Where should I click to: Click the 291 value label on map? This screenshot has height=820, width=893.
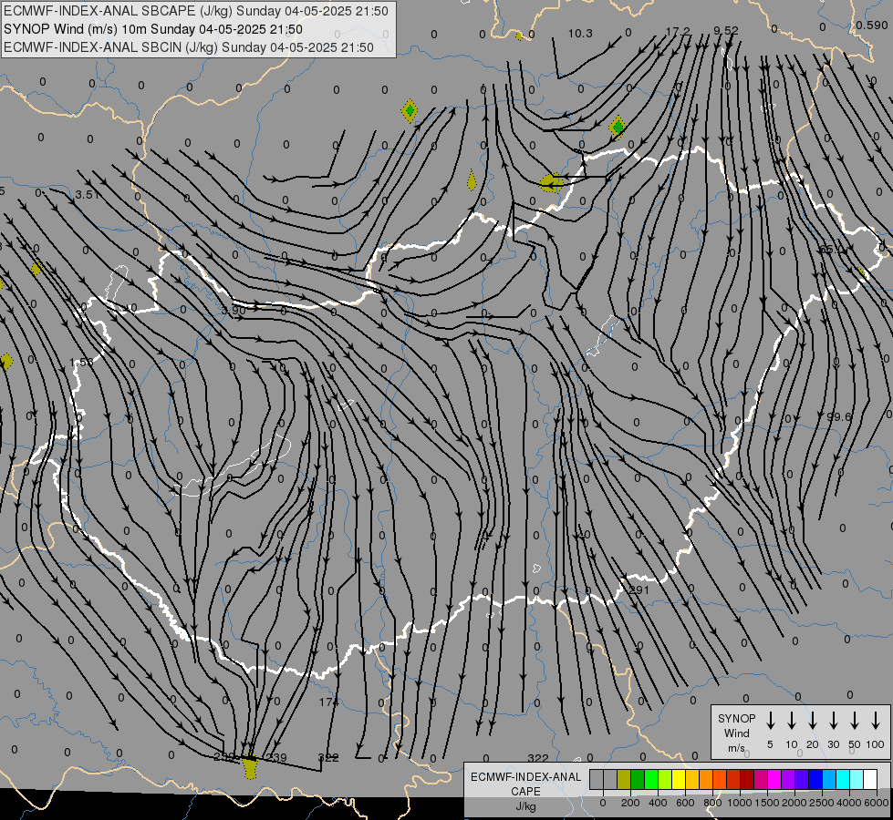coord(639,590)
